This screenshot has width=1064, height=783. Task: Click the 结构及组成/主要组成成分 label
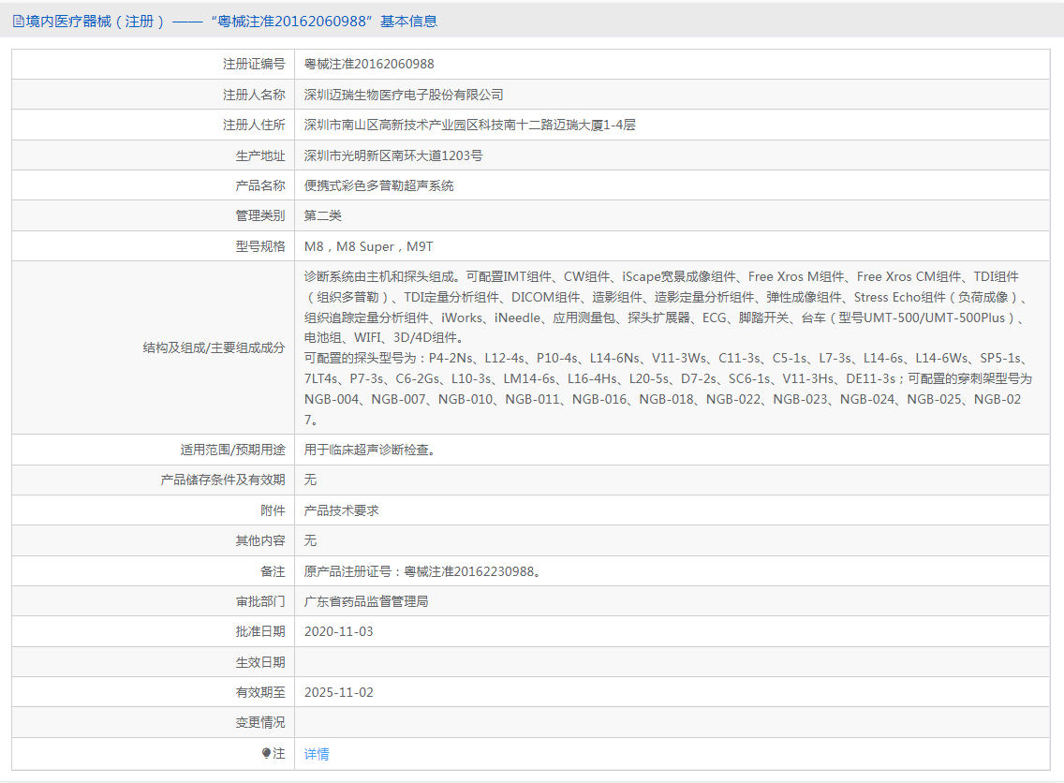pyautogui.click(x=214, y=348)
